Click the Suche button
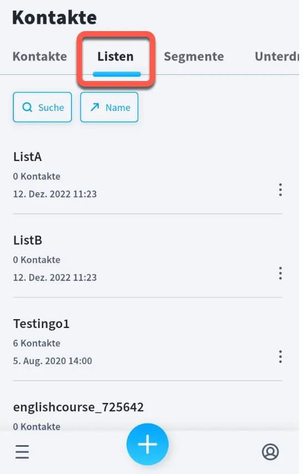The width and height of the screenshot is (304, 474). (42, 107)
